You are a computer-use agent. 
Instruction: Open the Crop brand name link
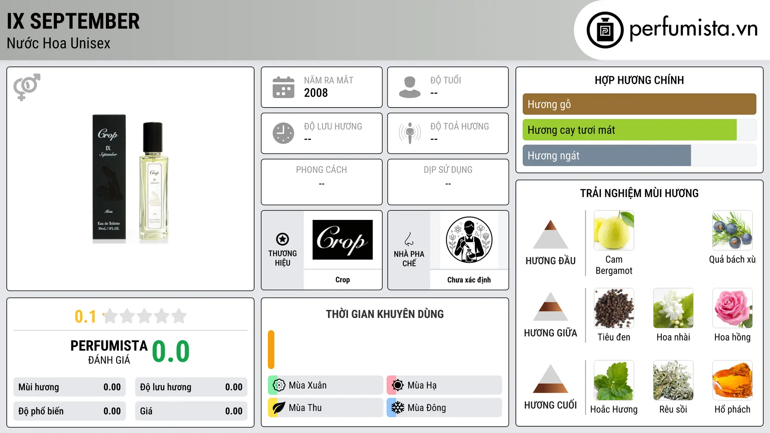click(x=343, y=280)
